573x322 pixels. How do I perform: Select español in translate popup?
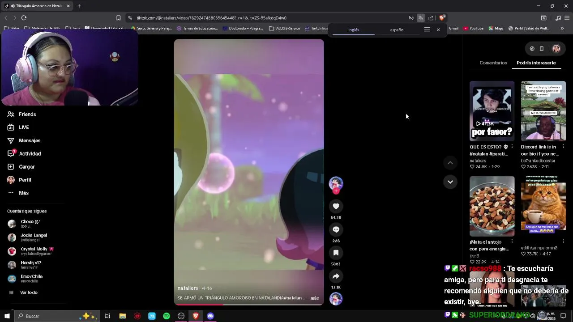tap(397, 30)
